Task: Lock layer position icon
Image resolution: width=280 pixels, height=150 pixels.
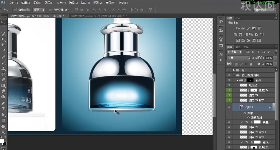Action: point(246,64)
